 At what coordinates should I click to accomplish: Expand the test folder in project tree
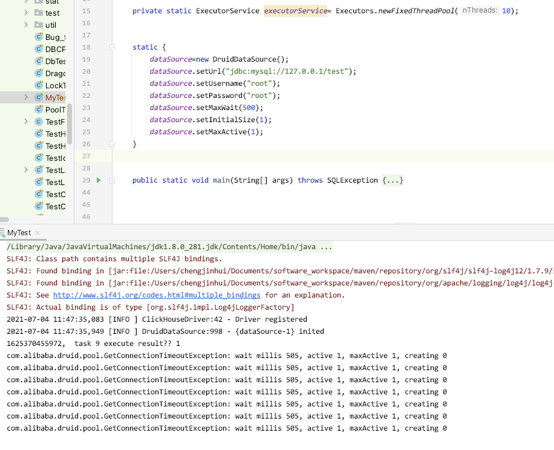click(26, 13)
